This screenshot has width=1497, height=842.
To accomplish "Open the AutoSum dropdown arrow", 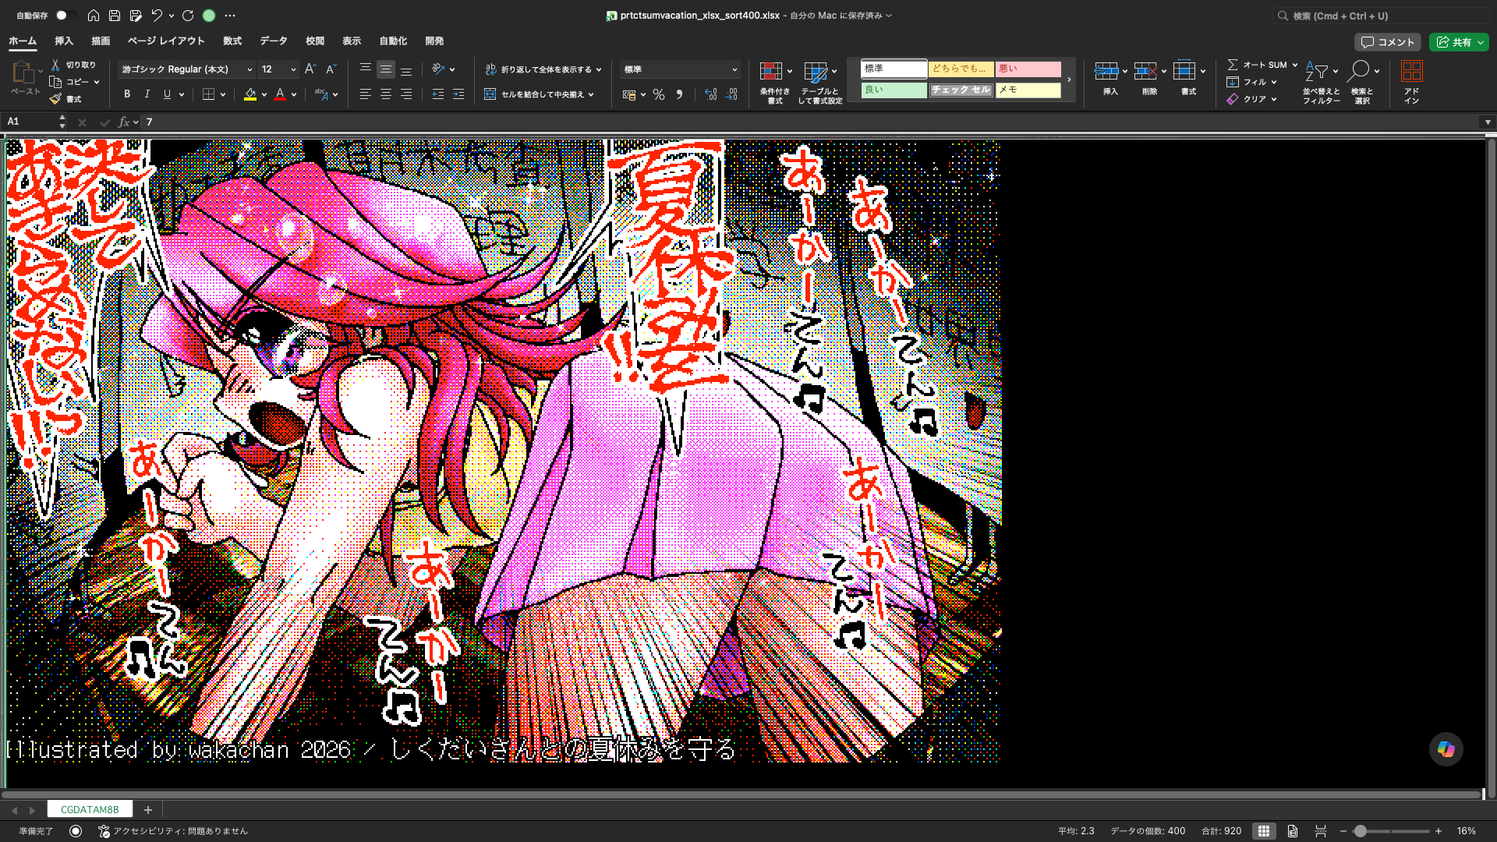I will pos(1295,65).
